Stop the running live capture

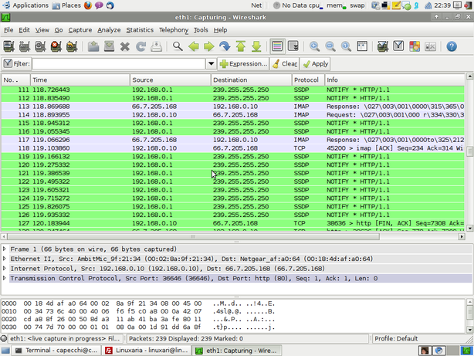coord(56,46)
